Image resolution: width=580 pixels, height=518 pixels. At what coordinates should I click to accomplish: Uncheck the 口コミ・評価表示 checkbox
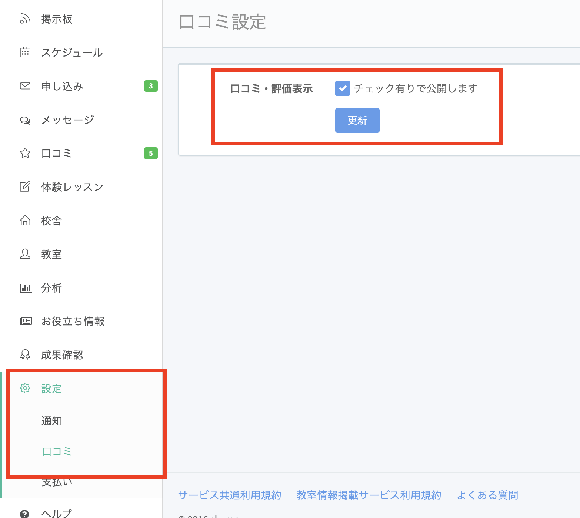(342, 88)
